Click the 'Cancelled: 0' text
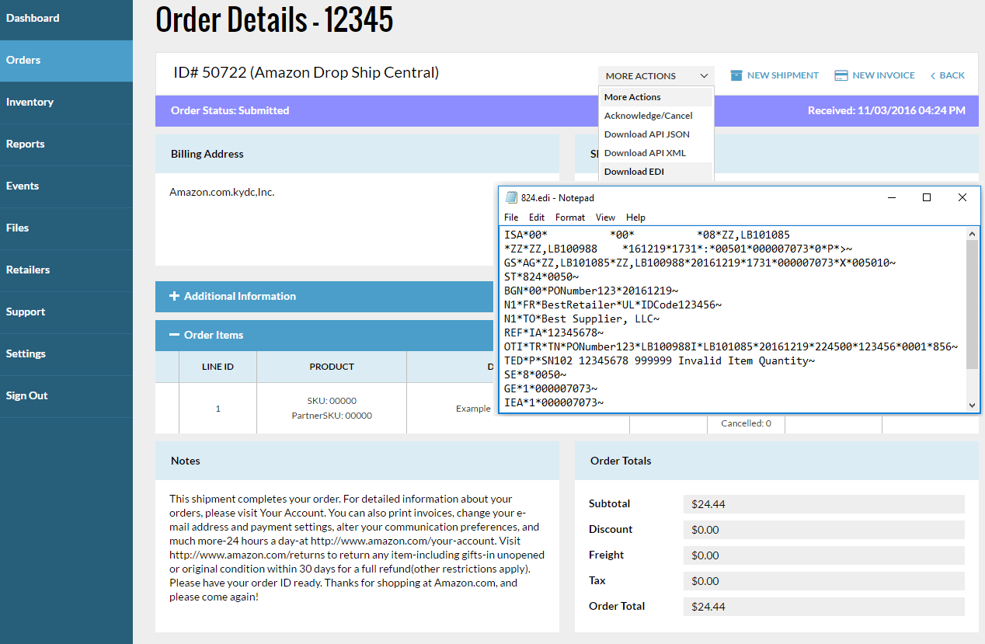The image size is (985, 644). click(746, 423)
